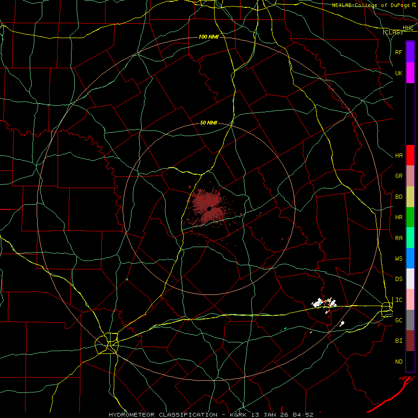Click the white dry snow echoes in the southeast

tap(324, 303)
